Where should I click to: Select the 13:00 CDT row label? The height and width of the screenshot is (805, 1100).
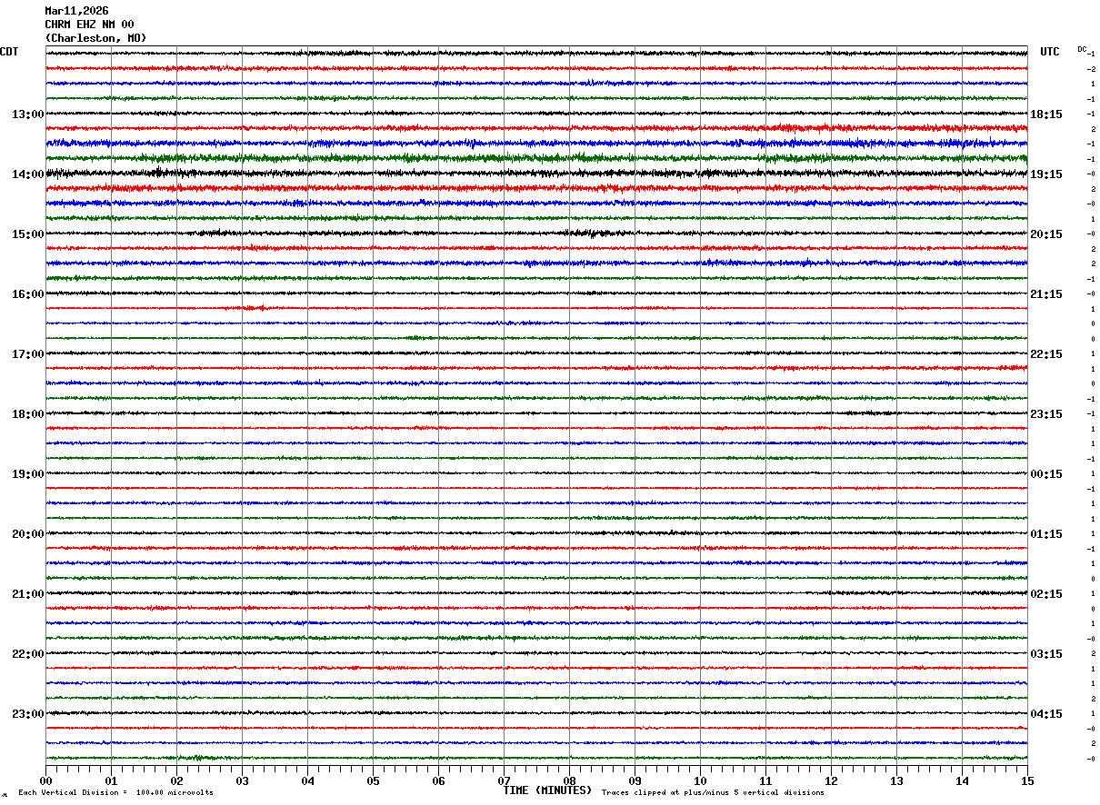pyautogui.click(x=27, y=114)
